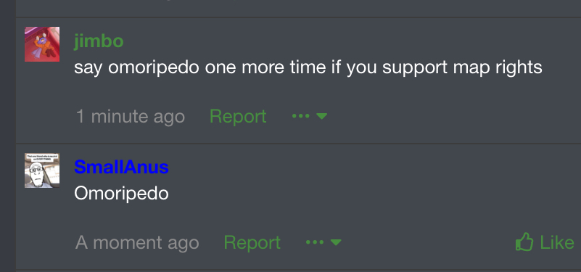This screenshot has width=581, height=272.
Task: Select the green "Like" label
Action: (x=557, y=243)
